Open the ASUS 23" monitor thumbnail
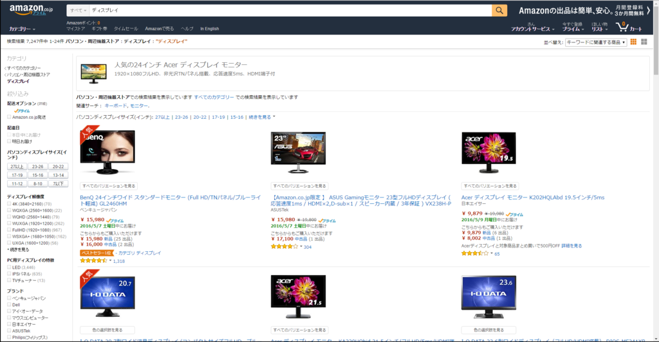 [x=298, y=153]
